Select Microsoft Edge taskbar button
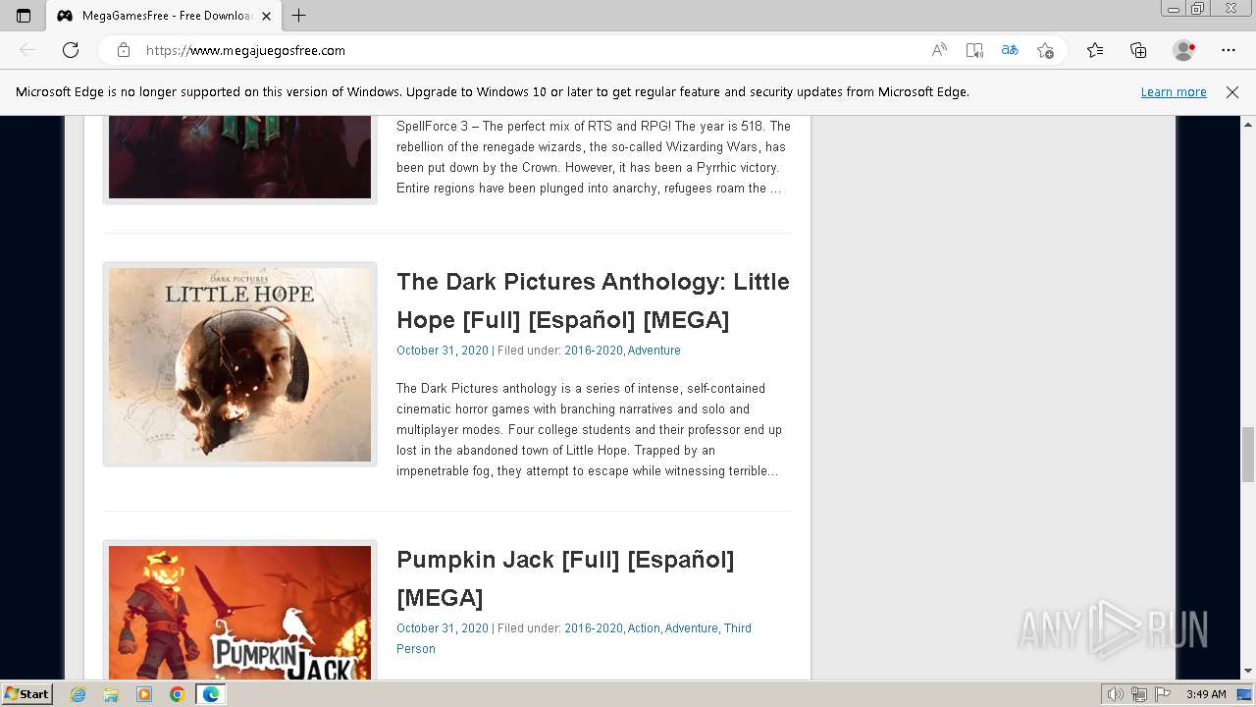The height and width of the screenshot is (707, 1256). pyautogui.click(x=211, y=694)
